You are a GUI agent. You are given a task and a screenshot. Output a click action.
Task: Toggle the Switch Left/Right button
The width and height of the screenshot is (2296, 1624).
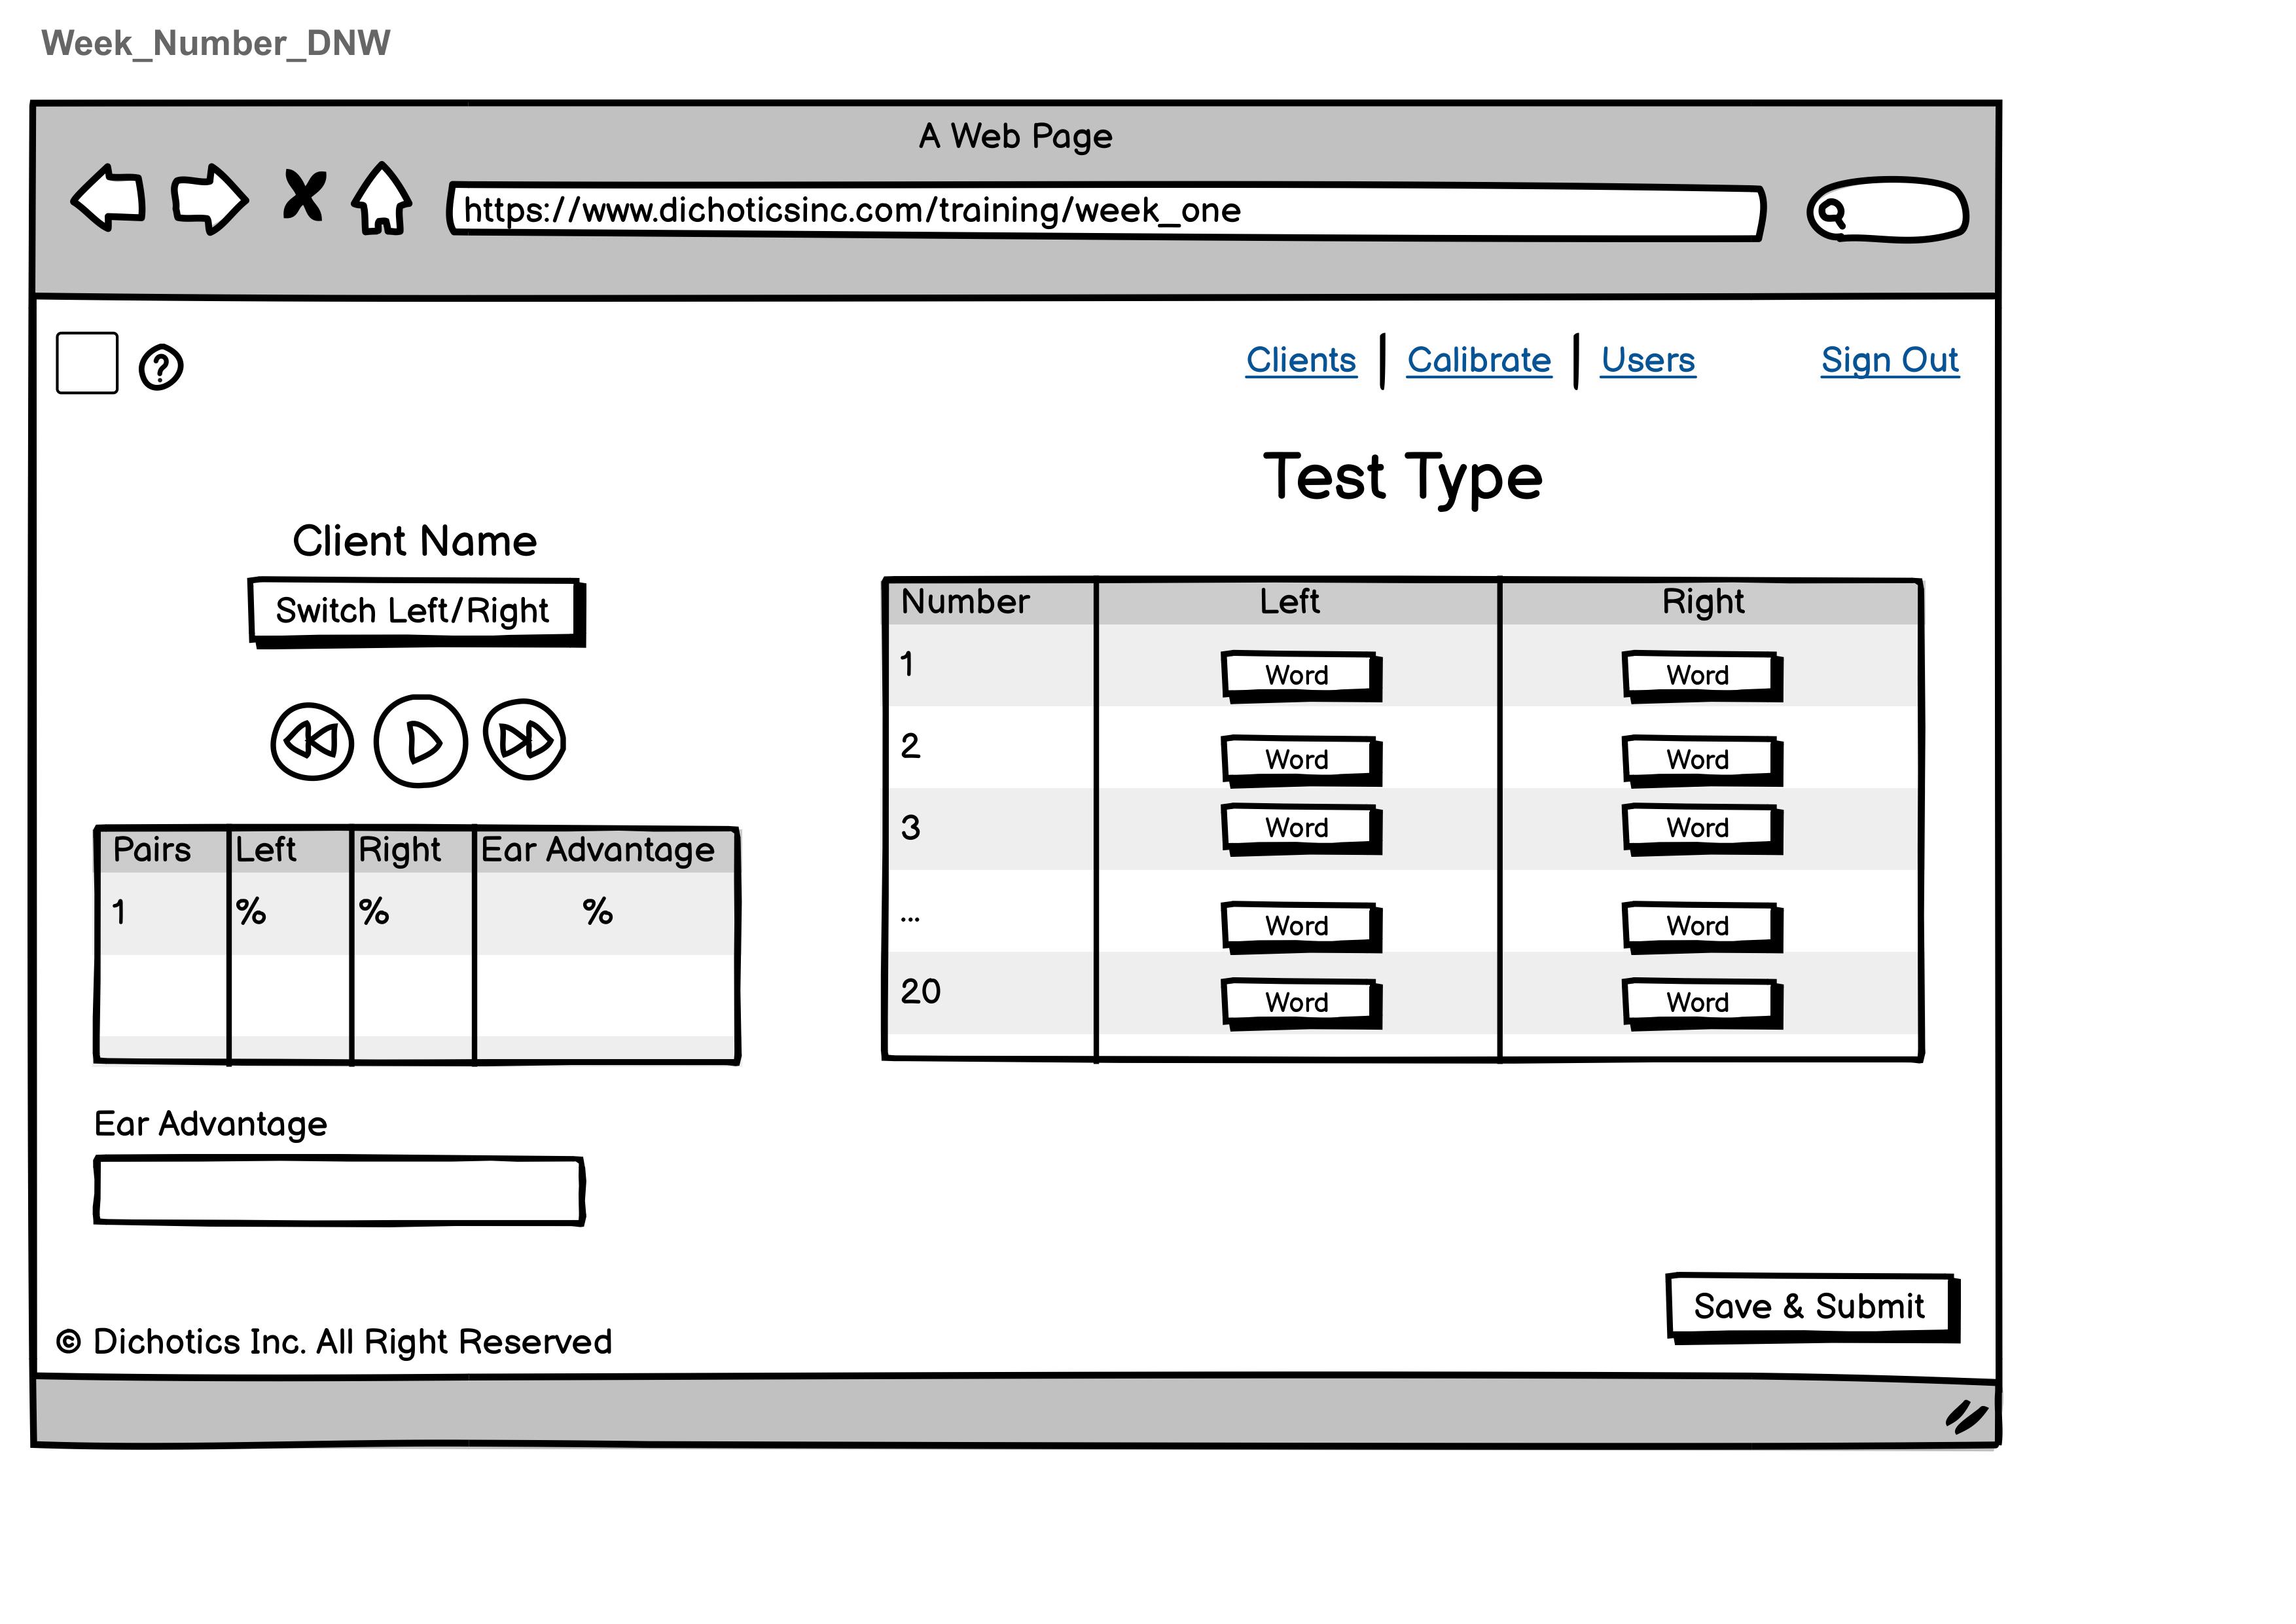tap(413, 610)
